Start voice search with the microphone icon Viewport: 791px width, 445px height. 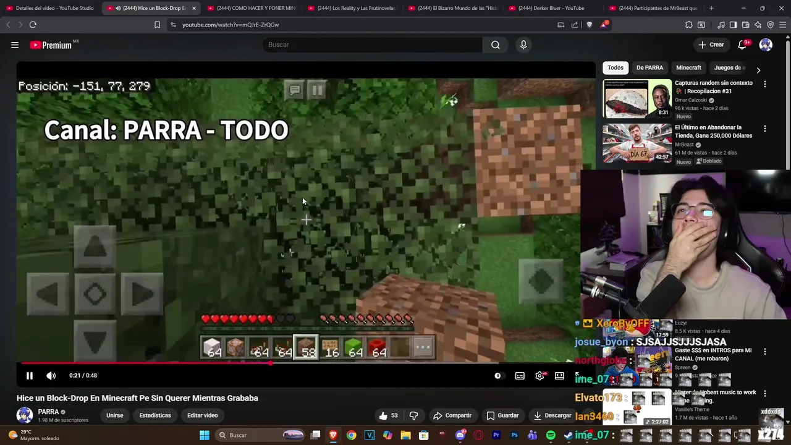523,44
